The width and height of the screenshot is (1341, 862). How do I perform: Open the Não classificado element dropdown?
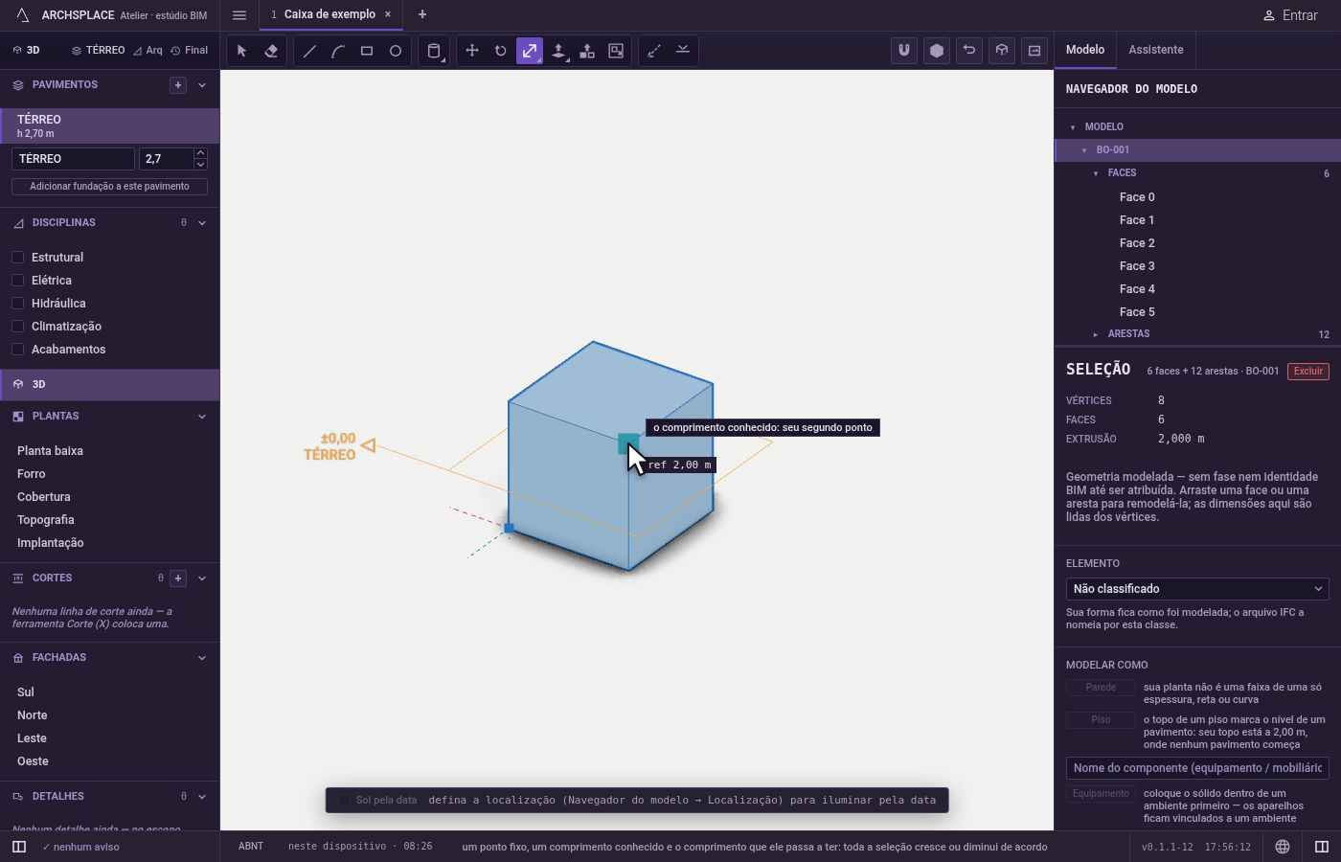(1197, 589)
